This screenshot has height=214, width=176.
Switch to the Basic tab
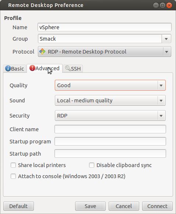click(x=15, y=68)
